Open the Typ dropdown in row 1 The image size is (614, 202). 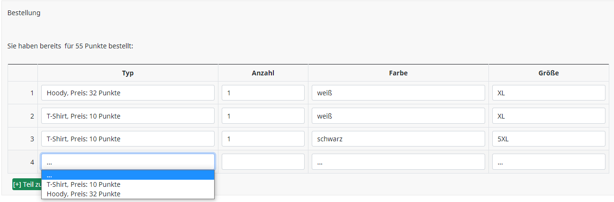point(128,93)
